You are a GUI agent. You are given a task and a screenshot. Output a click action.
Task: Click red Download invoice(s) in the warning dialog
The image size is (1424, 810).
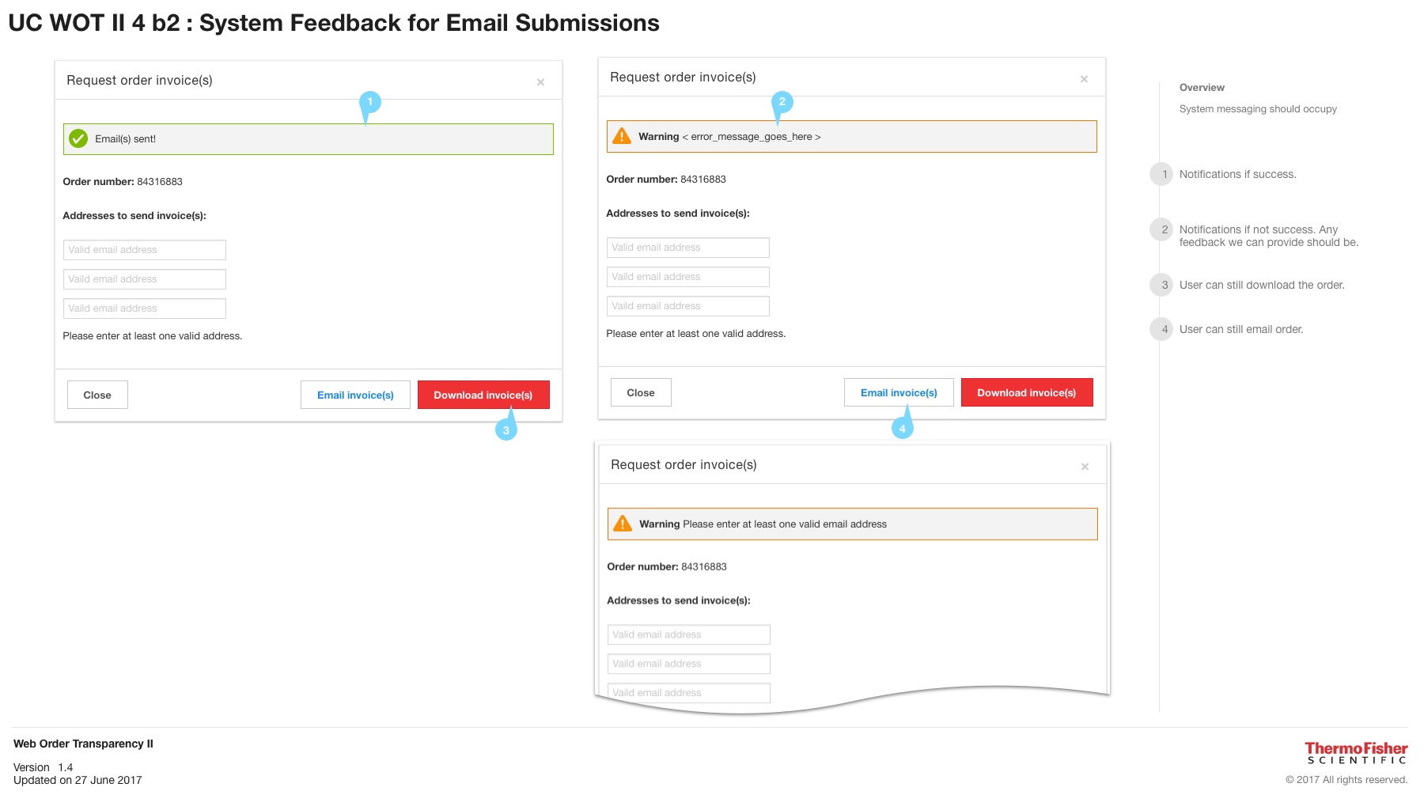click(1026, 392)
